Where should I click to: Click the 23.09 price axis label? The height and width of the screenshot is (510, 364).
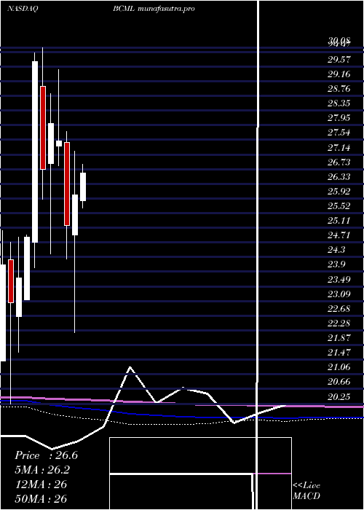coord(339,294)
